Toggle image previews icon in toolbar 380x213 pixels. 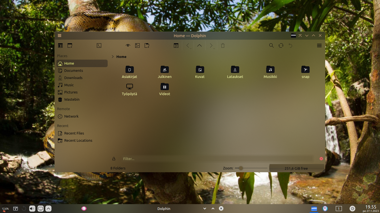137,45
